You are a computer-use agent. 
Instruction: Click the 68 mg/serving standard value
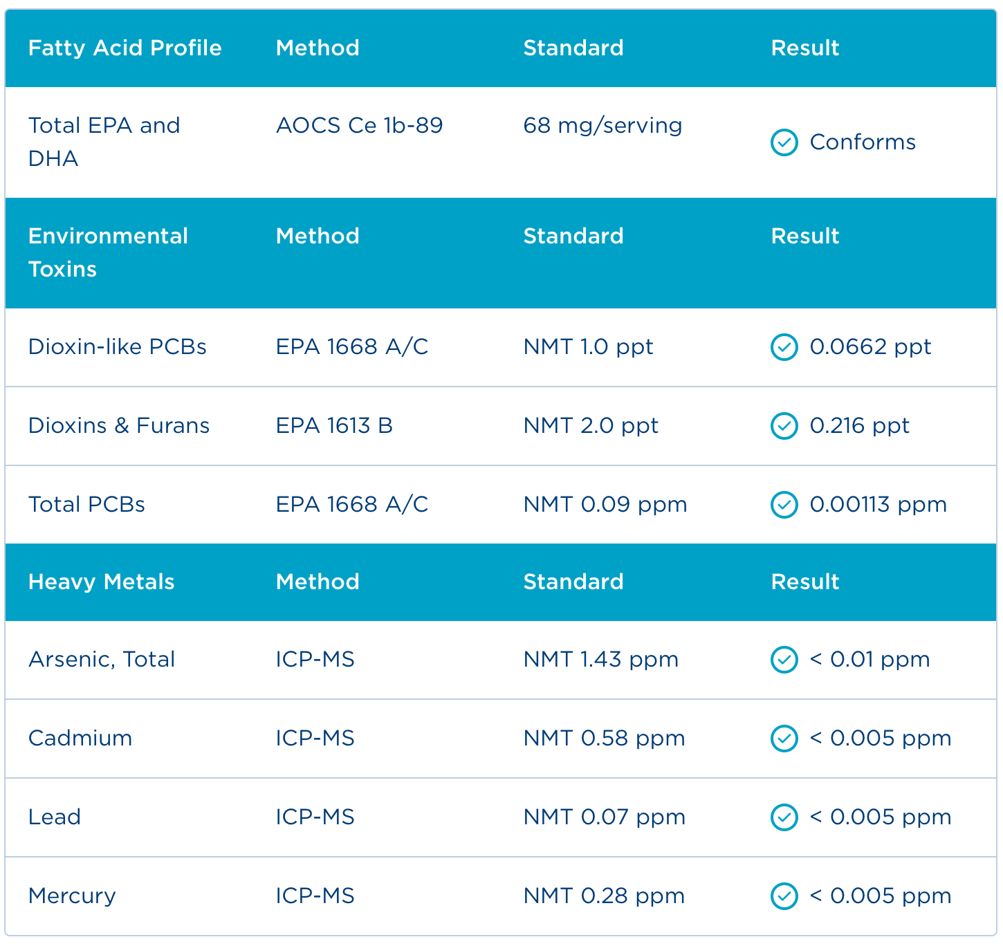coord(603,126)
